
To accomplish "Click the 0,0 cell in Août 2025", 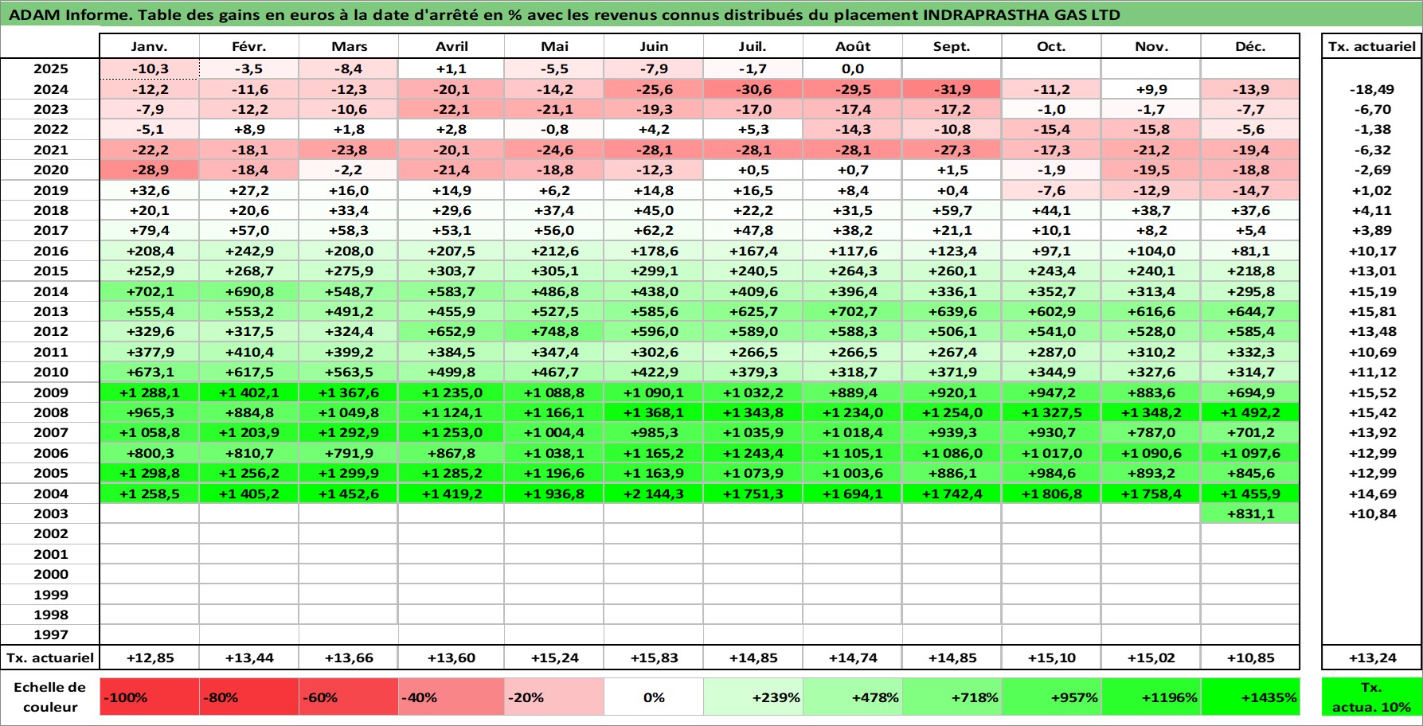I will pos(853,69).
